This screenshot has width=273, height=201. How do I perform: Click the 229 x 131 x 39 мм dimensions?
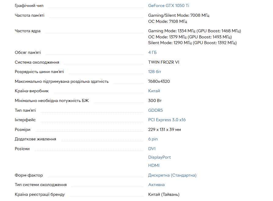[x=164, y=129]
